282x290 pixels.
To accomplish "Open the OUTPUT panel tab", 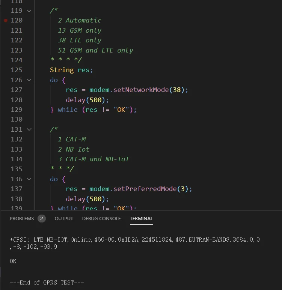I will point(64,219).
